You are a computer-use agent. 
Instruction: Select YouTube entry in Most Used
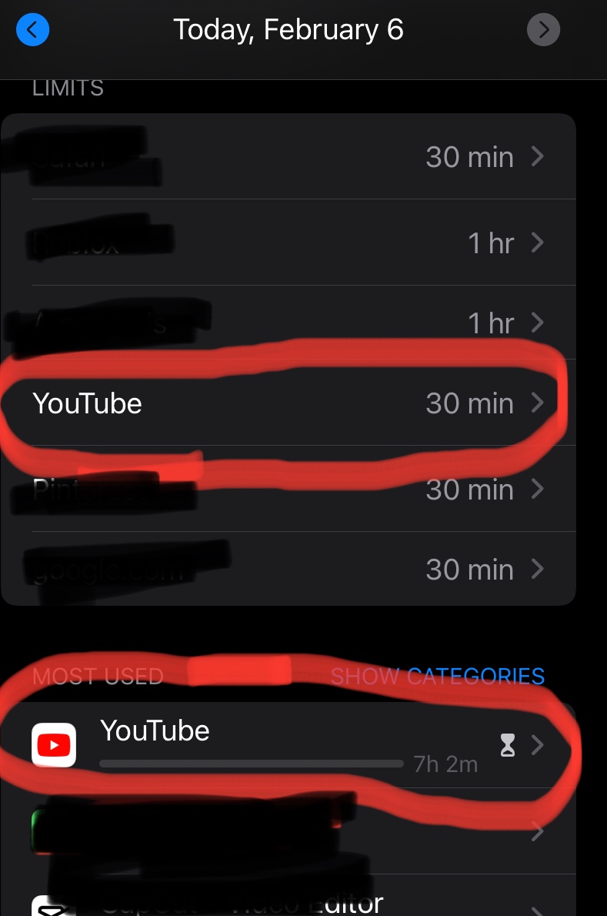[288, 745]
